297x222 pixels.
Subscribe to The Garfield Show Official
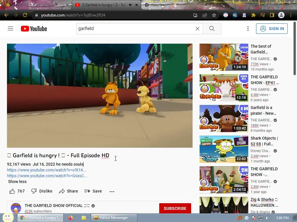click(175, 208)
